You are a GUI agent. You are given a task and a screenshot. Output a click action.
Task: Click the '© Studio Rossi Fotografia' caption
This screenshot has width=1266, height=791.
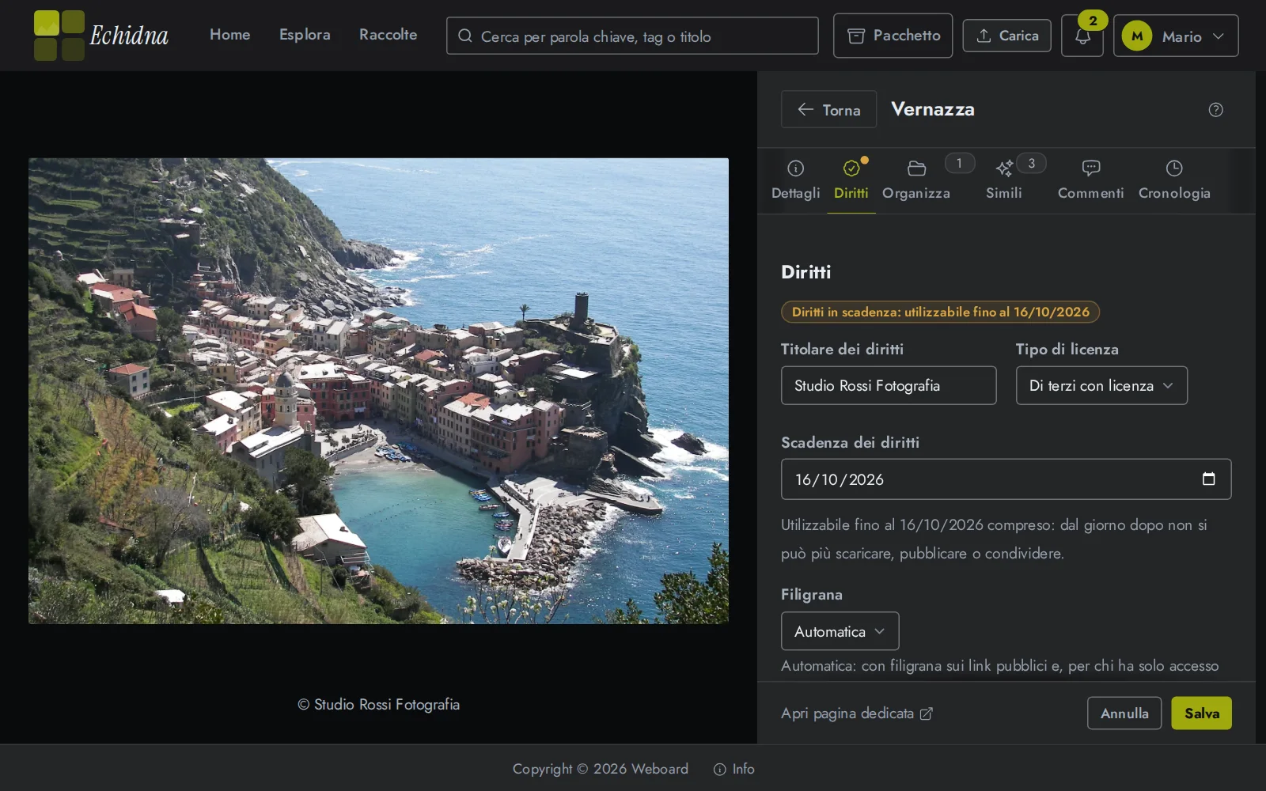pyautogui.click(x=378, y=704)
